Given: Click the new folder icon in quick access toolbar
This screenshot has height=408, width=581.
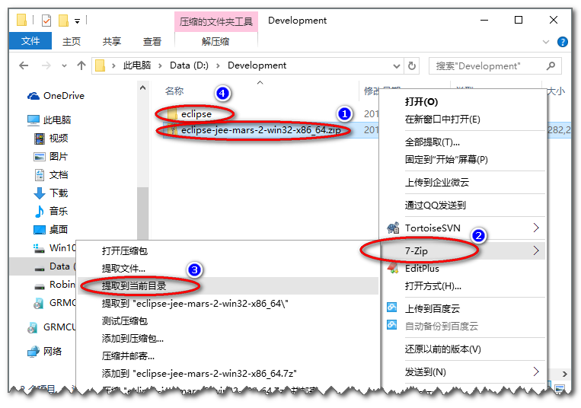Looking at the screenshot, I should (64, 21).
